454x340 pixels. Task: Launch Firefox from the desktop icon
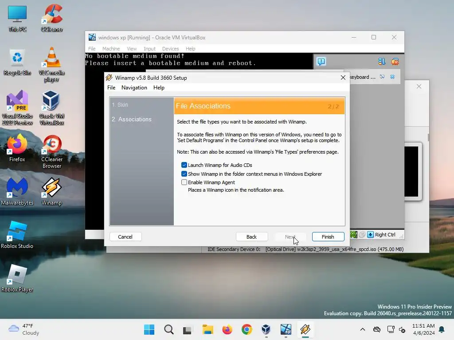(x=17, y=147)
